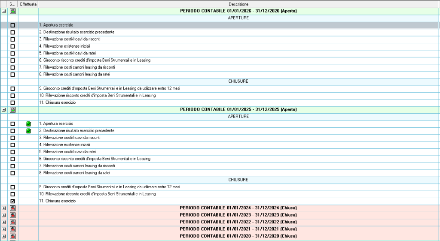
Task: Click green completed checkmark for 2025 Destinazione risultato
Action: tap(28, 131)
